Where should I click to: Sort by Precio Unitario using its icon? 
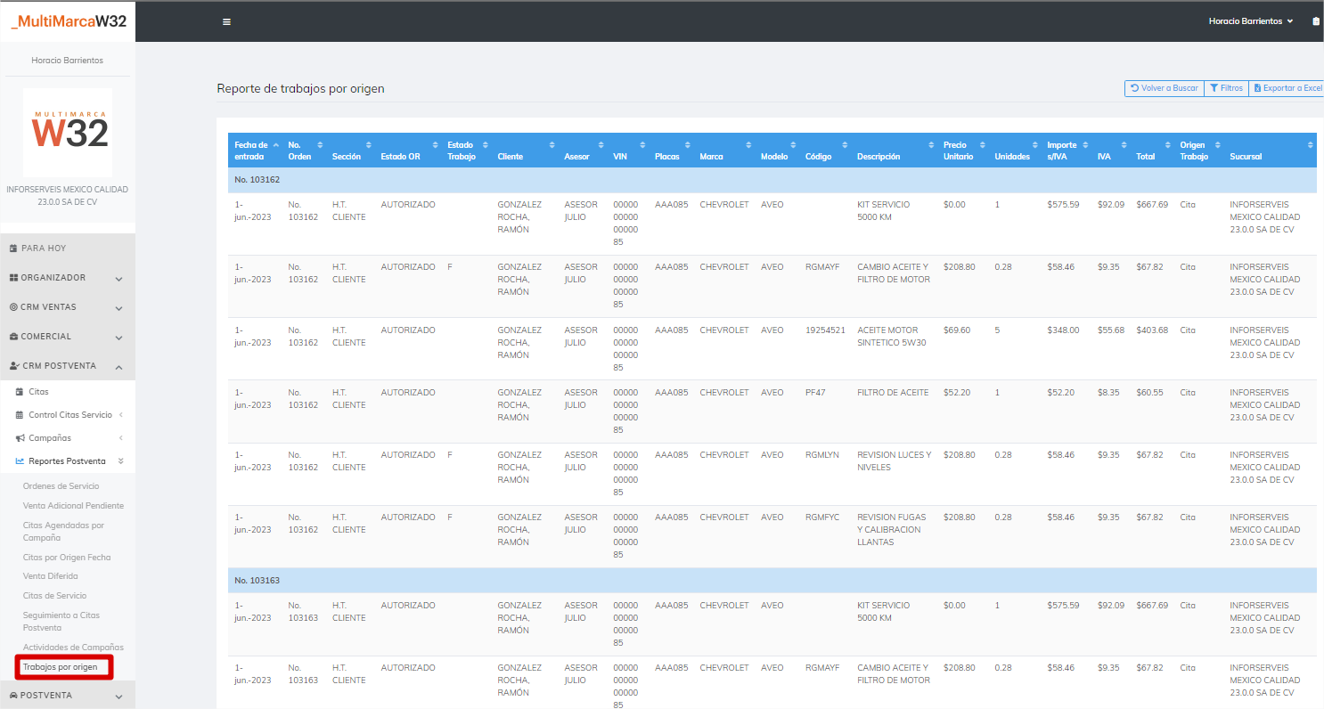983,145
